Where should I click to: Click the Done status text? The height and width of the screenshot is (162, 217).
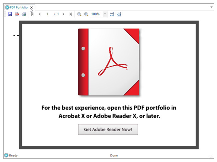pyautogui.click(x=114, y=156)
